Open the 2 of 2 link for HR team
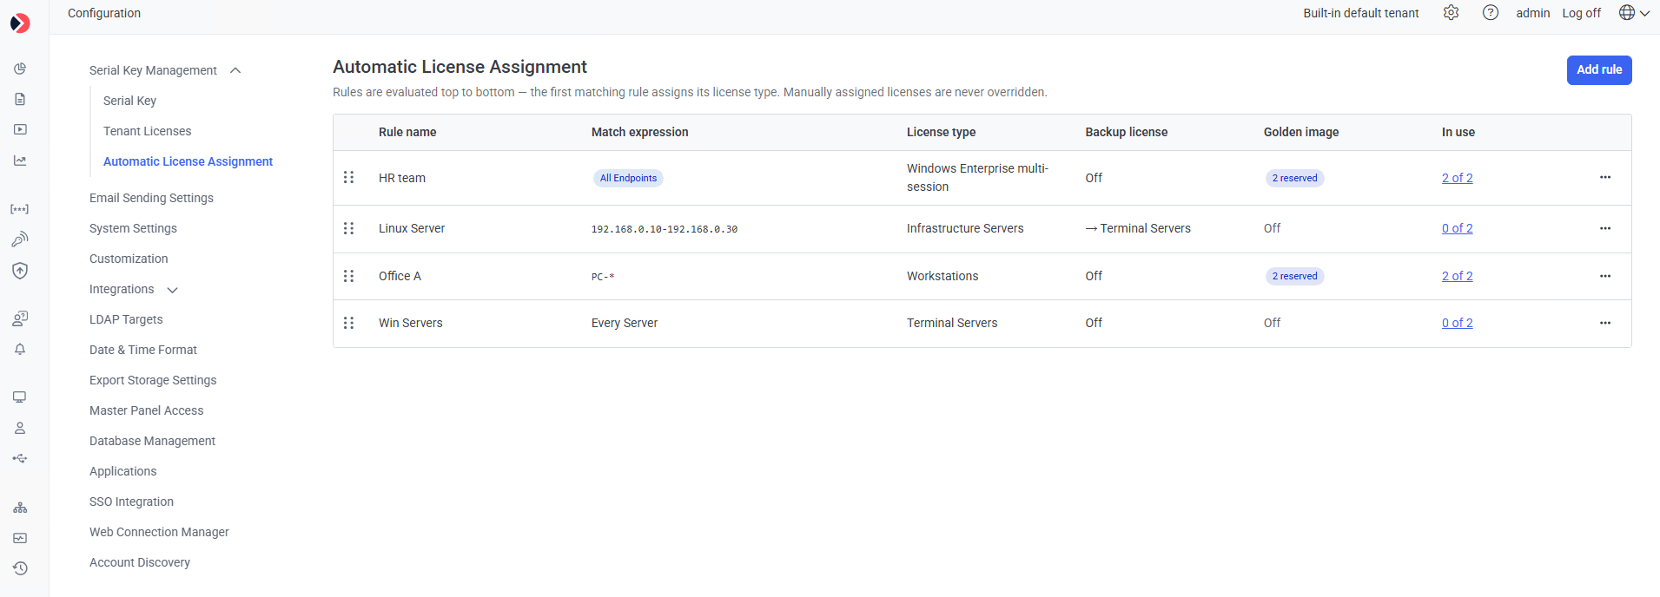The image size is (1660, 597). [x=1457, y=178]
